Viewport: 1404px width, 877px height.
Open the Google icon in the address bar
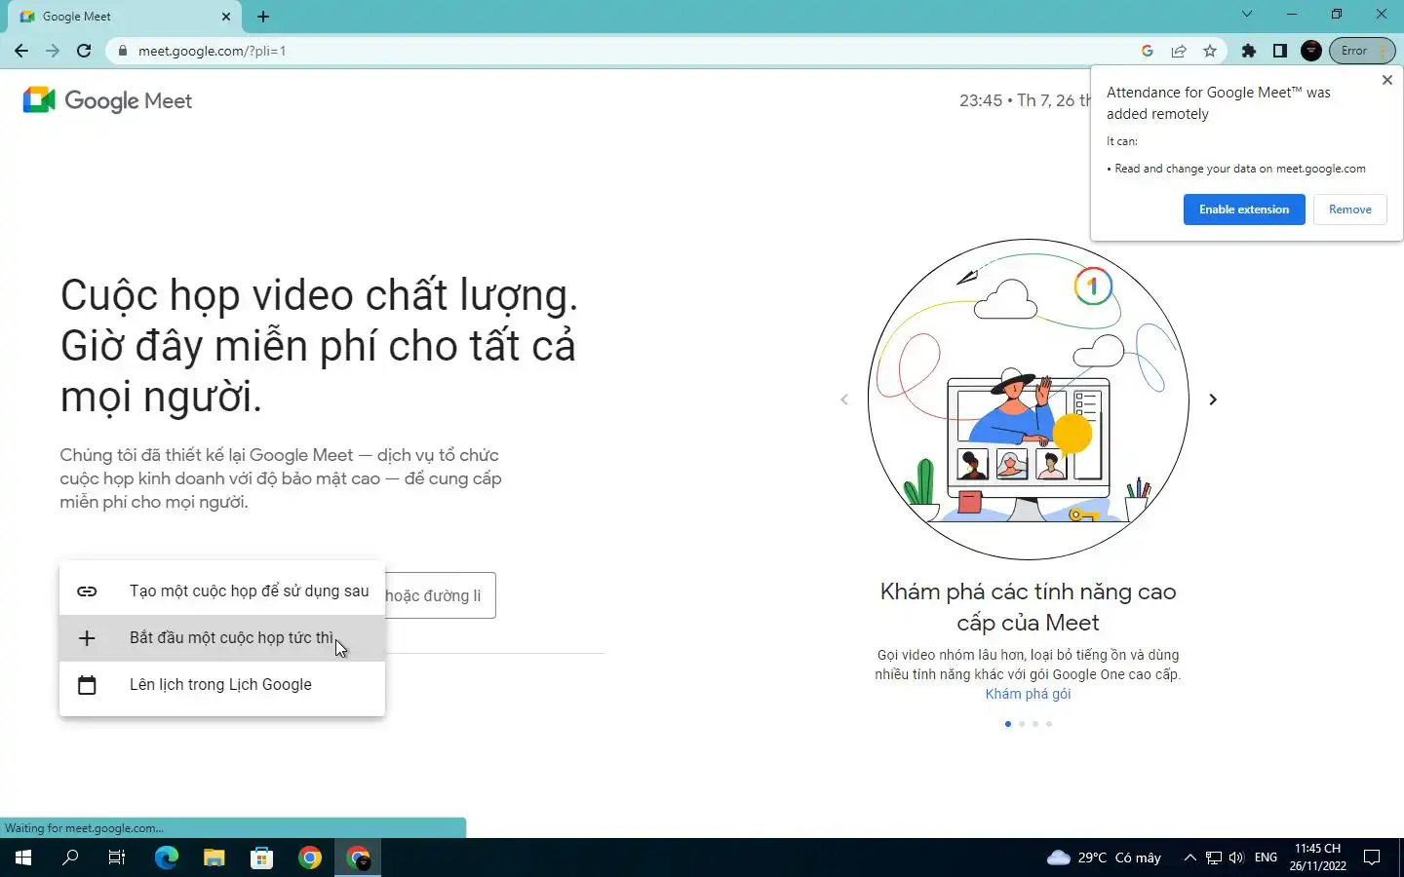1148,51
